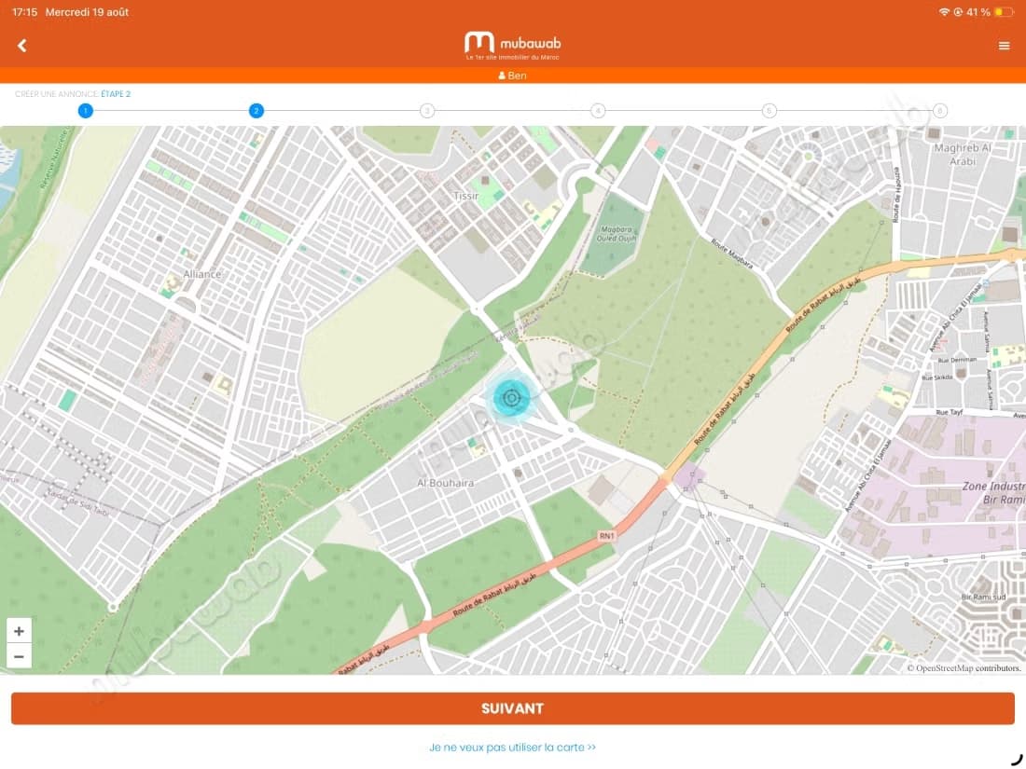1026x769 pixels.
Task: Tap the back arrow in header
Action: pyautogui.click(x=22, y=45)
